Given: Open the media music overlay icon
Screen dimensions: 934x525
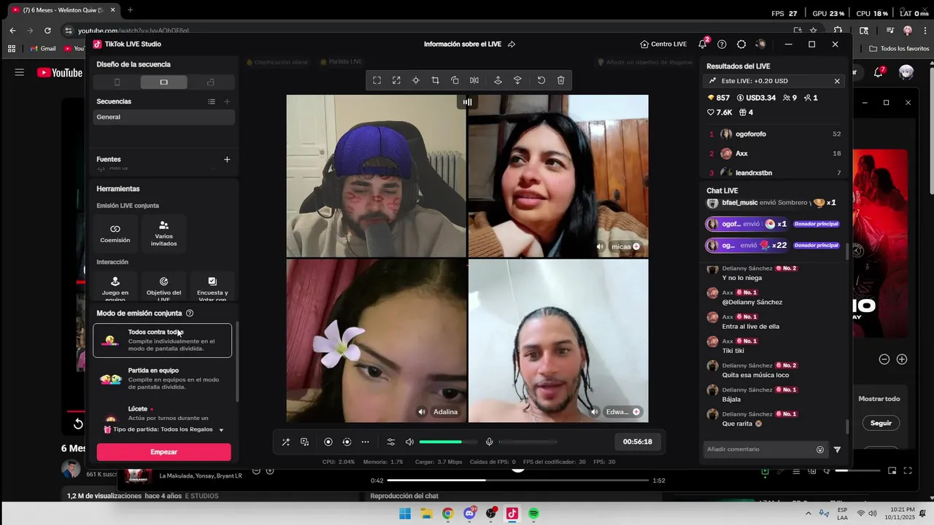Looking at the screenshot, I should 304,442.
